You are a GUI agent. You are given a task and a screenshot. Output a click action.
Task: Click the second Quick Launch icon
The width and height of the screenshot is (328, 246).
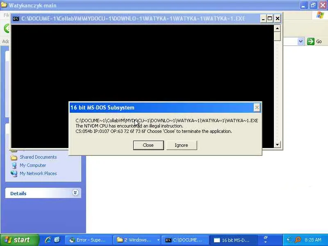pos(57,240)
